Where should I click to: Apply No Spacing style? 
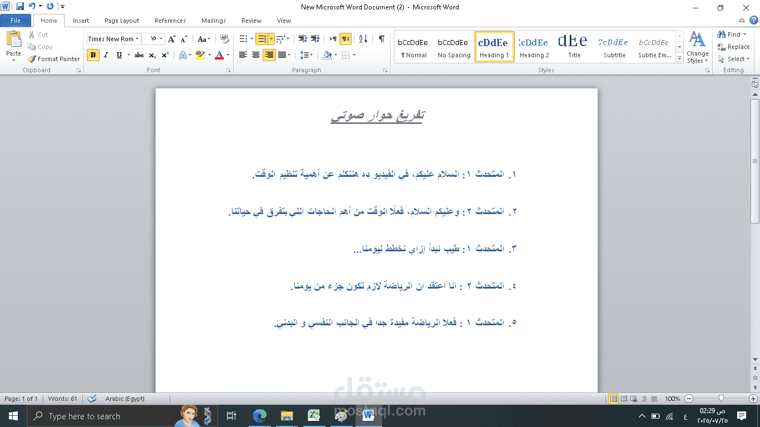coord(454,47)
